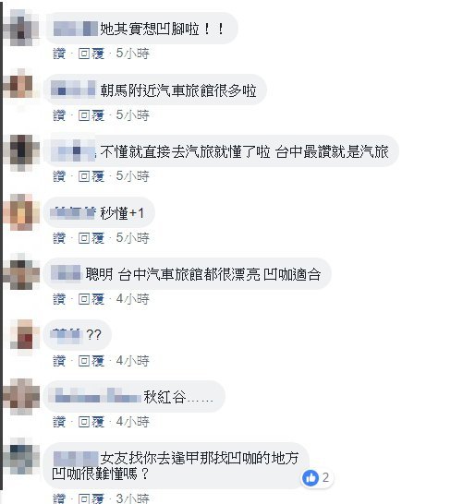Open avatar beside 朝馬附近汽車旅館很多啦 comment
Viewport: 463px width, 504px height.
tap(21, 86)
